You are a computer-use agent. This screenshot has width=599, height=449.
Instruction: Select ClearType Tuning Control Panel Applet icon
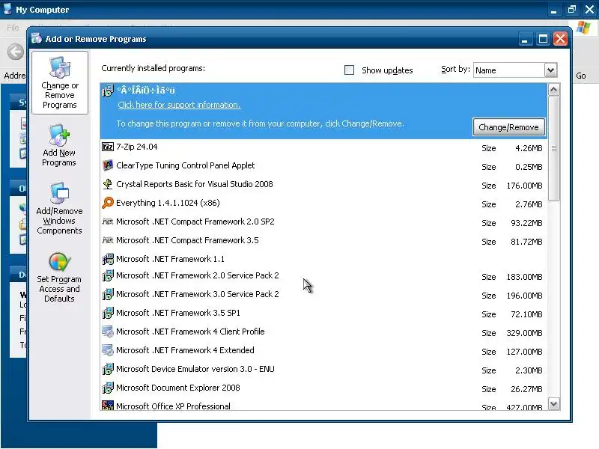108,165
